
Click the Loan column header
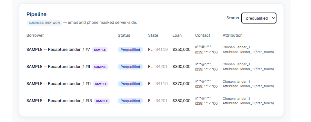point(177,35)
